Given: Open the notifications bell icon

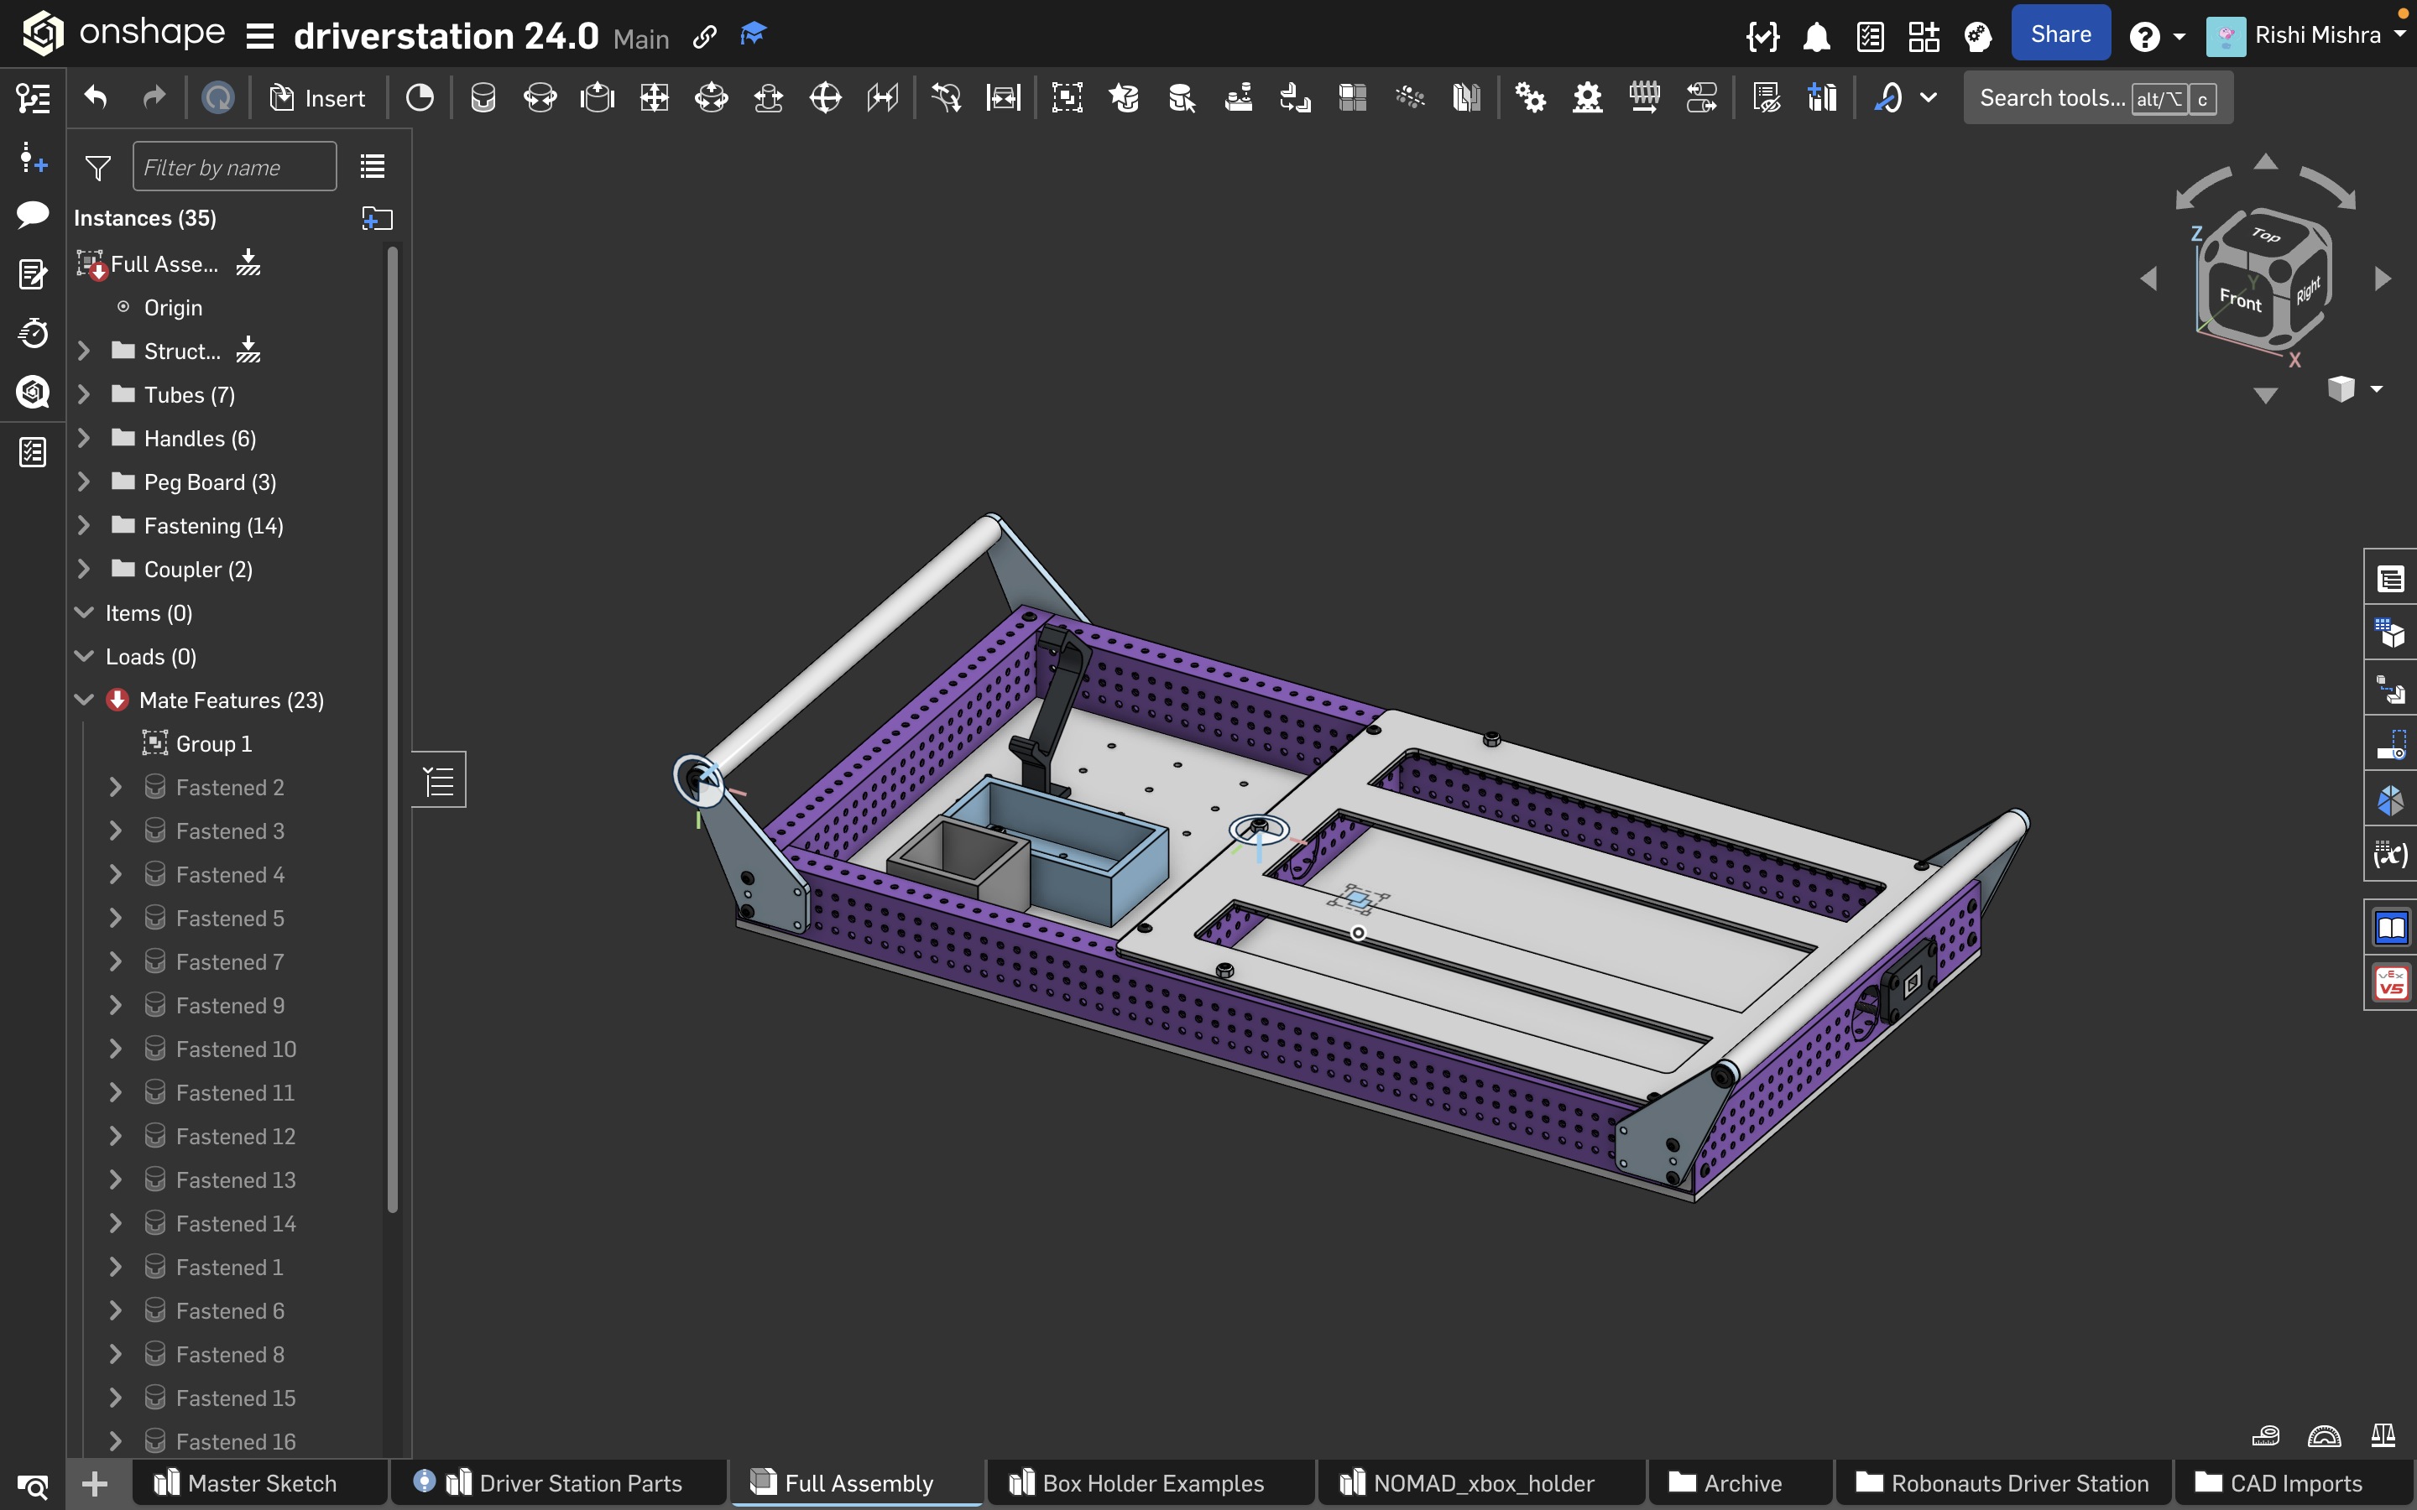Looking at the screenshot, I should [1816, 37].
